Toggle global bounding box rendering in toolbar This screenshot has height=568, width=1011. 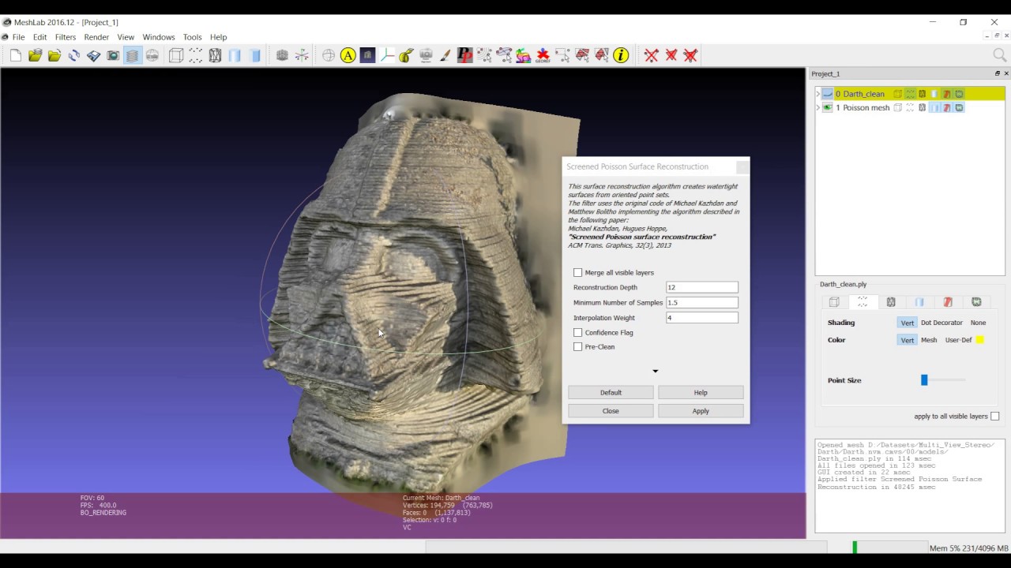pos(176,55)
